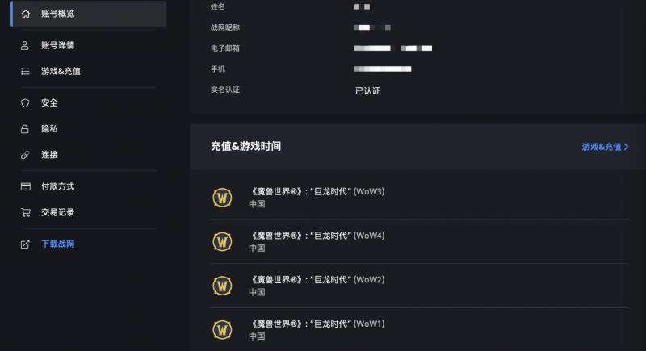Click the person icon for 账号详情
Image resolution: width=646 pixels, height=351 pixels.
(25, 45)
